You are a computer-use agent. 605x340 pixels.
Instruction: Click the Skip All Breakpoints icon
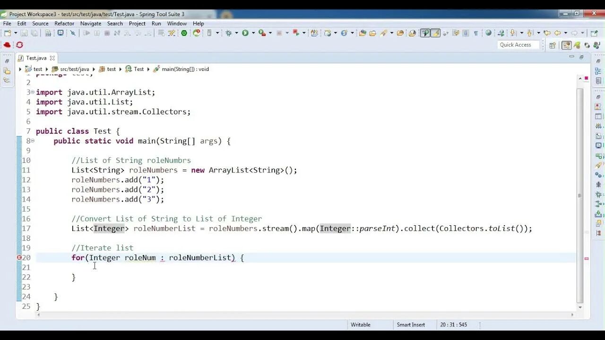73,33
